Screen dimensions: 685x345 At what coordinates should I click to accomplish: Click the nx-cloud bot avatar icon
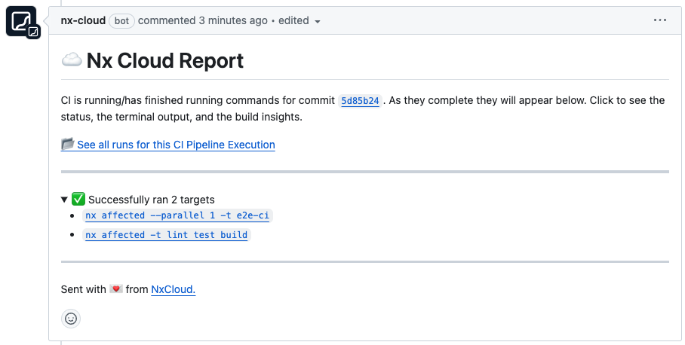point(20,20)
